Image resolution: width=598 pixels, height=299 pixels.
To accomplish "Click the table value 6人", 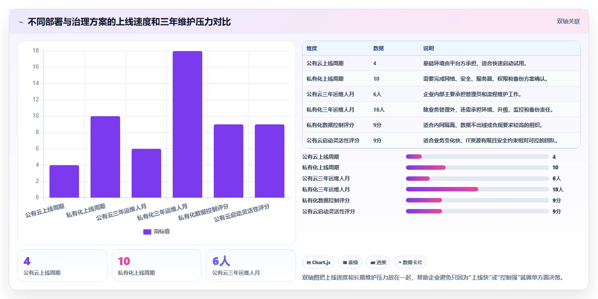I will point(377,94).
